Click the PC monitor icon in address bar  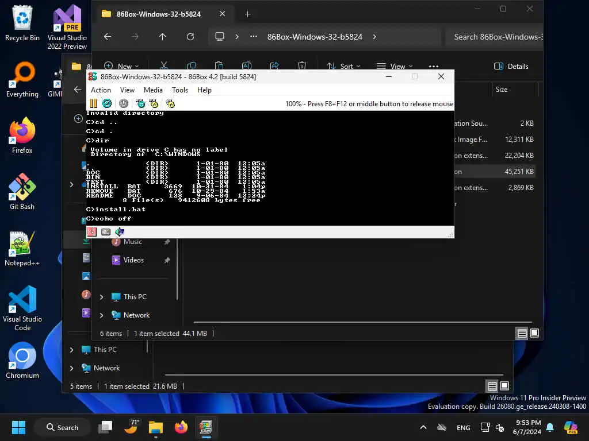click(x=220, y=37)
